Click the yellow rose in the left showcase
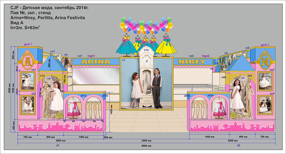 click(x=59, y=116)
